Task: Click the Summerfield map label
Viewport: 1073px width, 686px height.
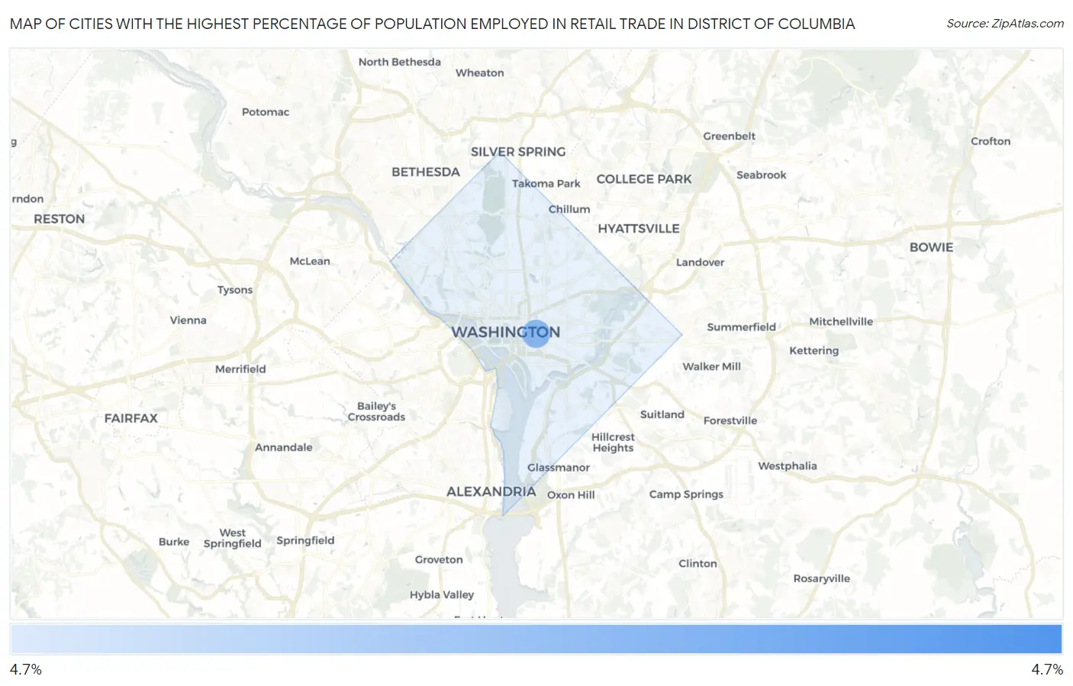Action: [742, 327]
